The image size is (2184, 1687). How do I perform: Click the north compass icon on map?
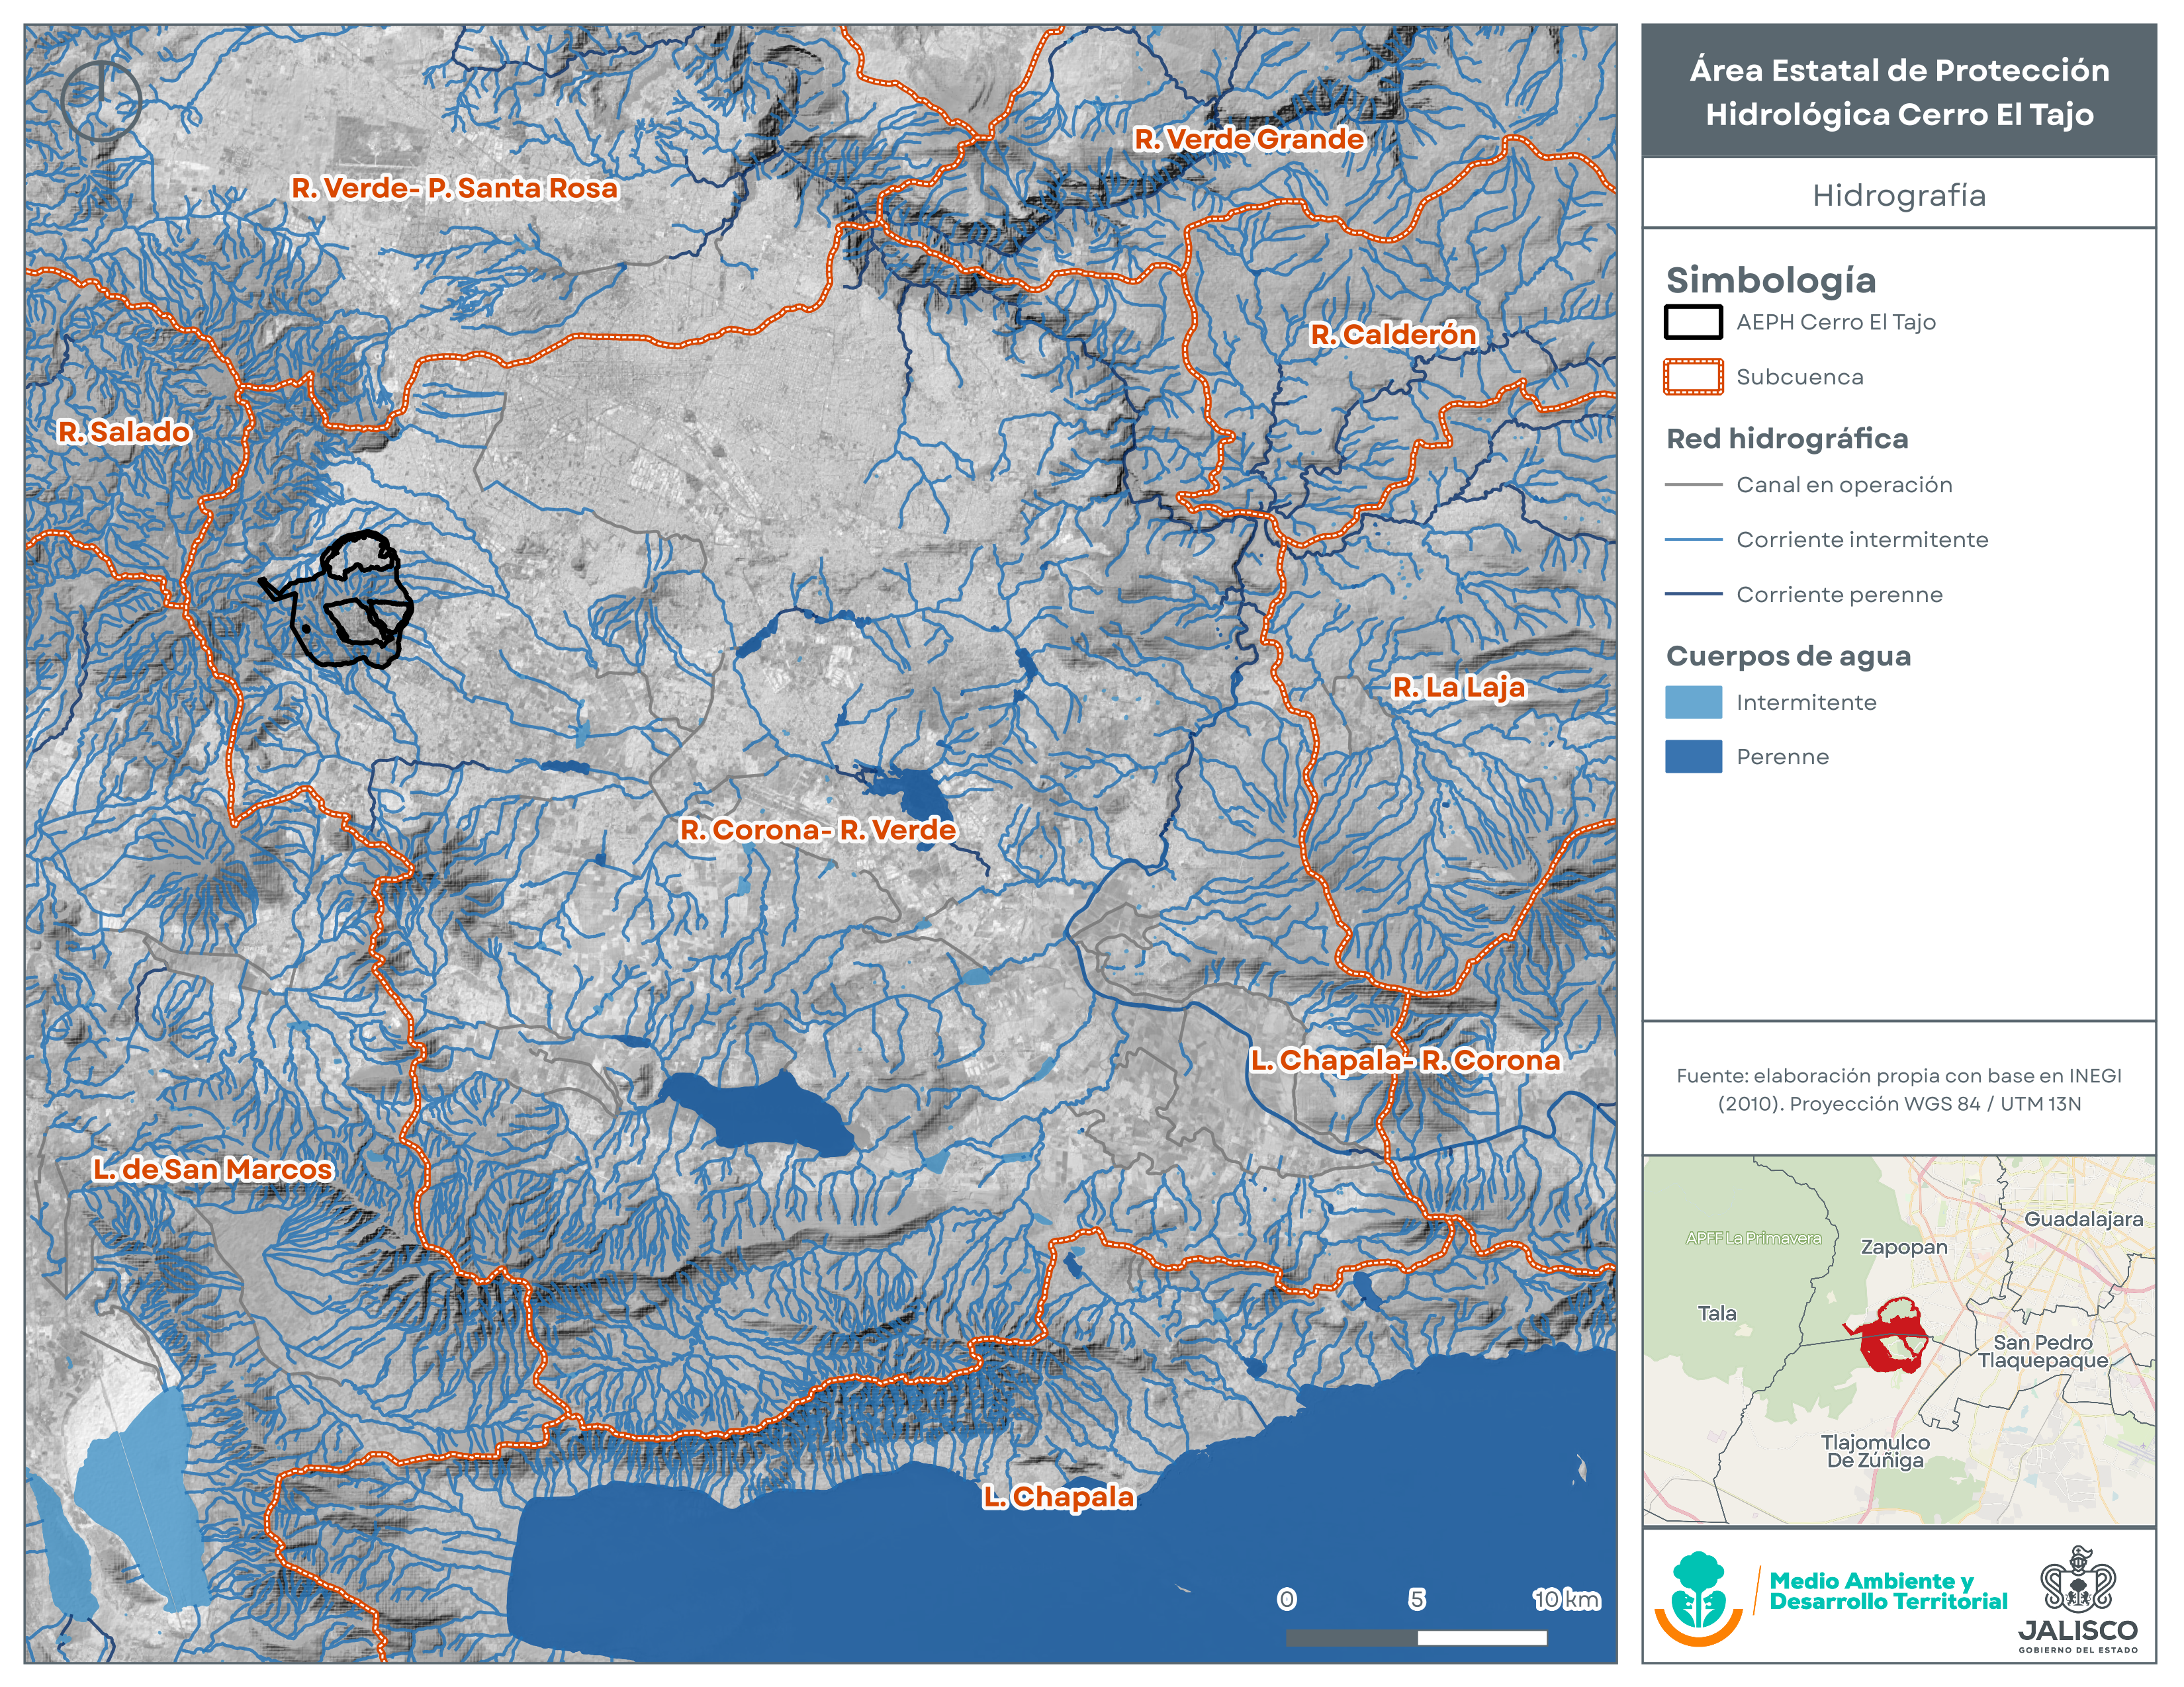[x=101, y=100]
